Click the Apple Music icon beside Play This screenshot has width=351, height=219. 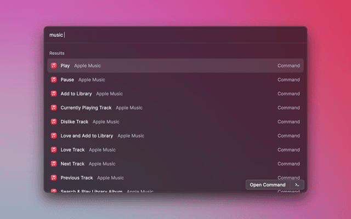pos(54,66)
